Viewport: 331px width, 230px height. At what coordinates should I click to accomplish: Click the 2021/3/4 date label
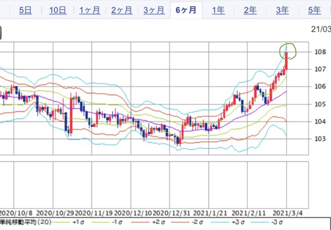tap(287, 213)
